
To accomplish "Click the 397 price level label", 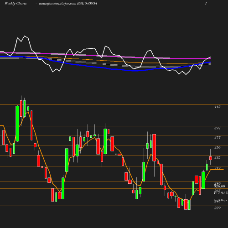I will [x=218, y=128].
